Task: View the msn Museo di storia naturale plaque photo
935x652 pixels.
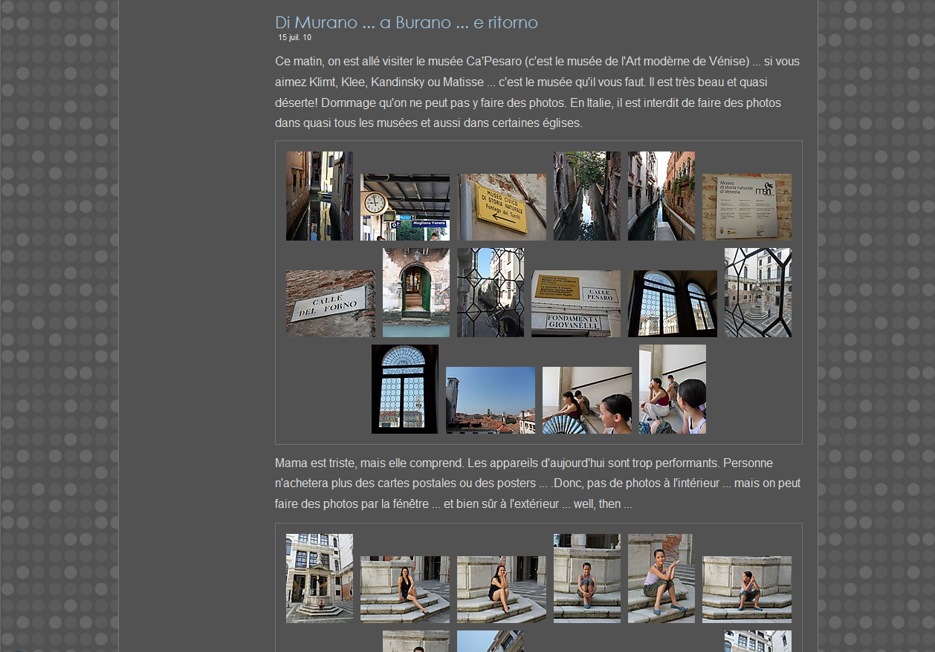Action: (x=747, y=207)
